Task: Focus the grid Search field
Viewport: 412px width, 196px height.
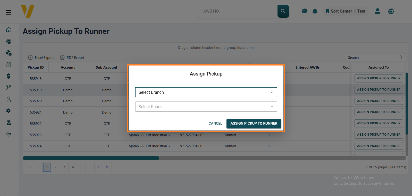Action: [x=375, y=57]
